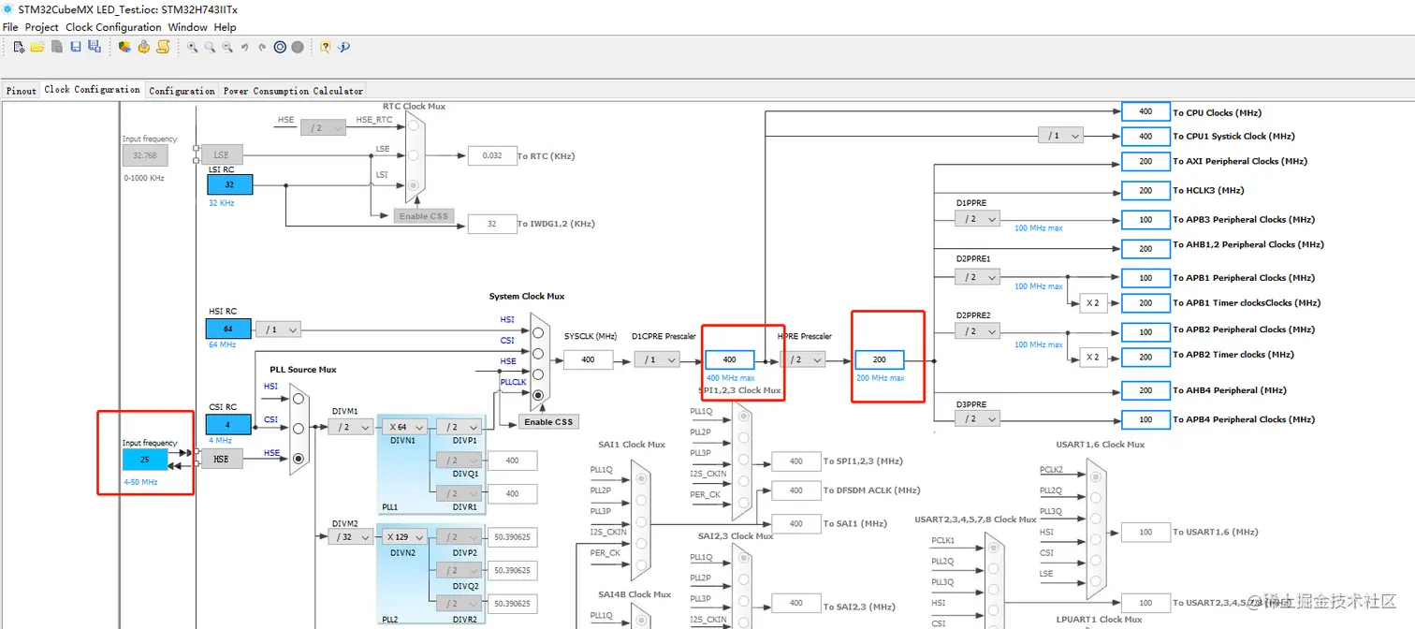Click the 200 MHz max value field
The image size is (1415, 629).
(x=880, y=359)
